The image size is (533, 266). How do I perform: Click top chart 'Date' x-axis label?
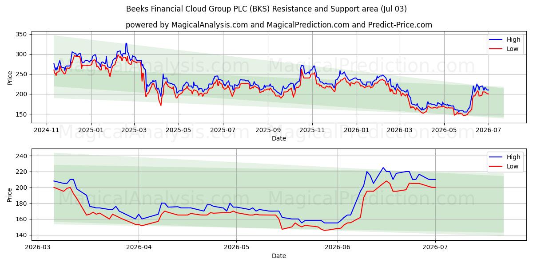279,138
